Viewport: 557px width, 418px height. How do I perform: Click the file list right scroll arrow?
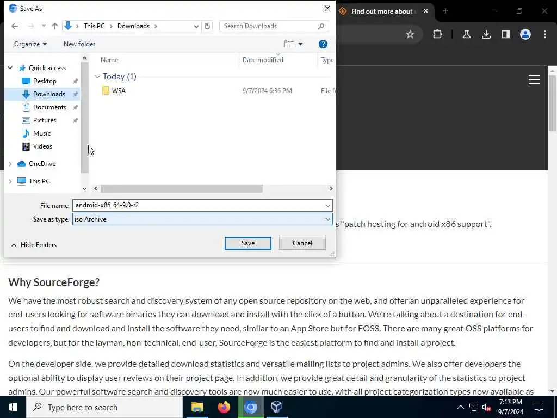tap(331, 188)
